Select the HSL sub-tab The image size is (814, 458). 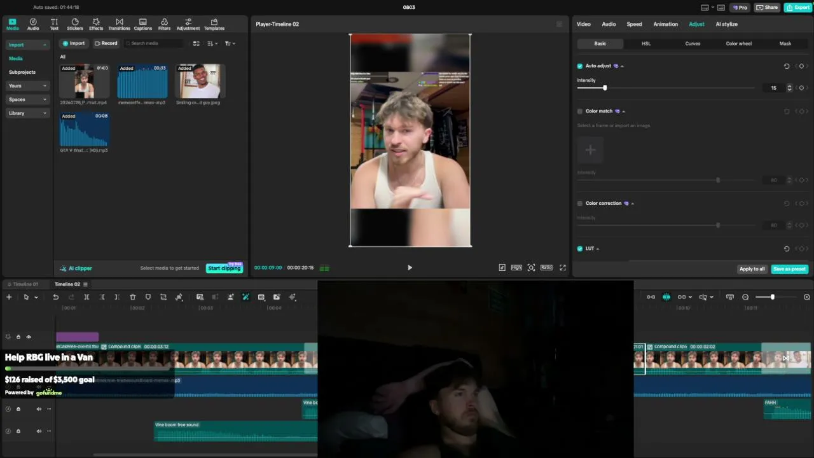click(646, 44)
